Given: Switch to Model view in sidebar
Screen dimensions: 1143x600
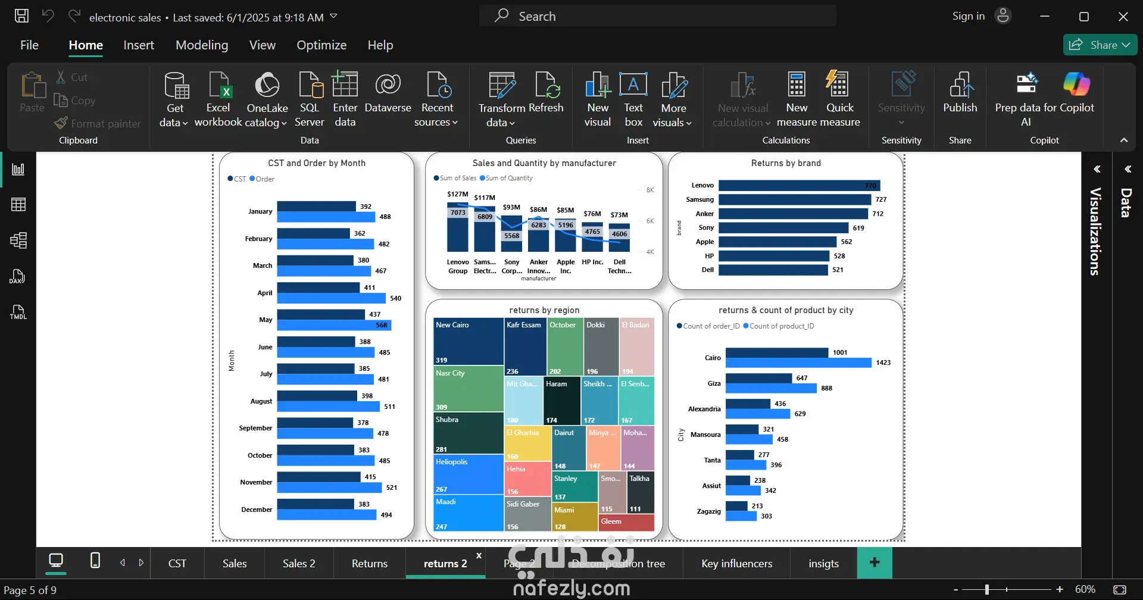Looking at the screenshot, I should (18, 240).
